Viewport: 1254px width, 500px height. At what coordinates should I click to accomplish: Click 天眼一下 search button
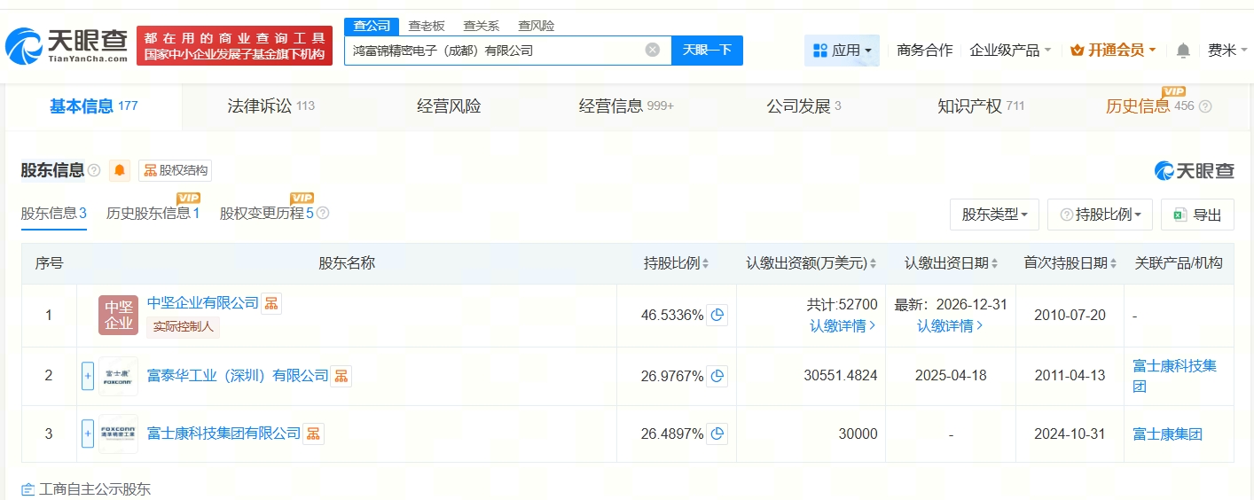[707, 50]
